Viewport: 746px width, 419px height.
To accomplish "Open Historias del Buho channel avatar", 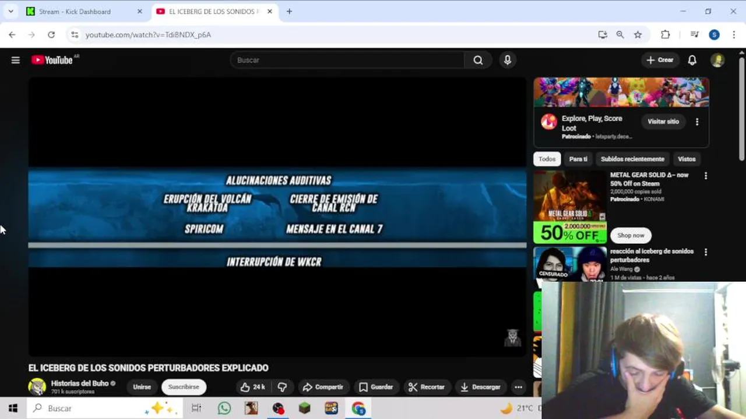I will pos(37,387).
